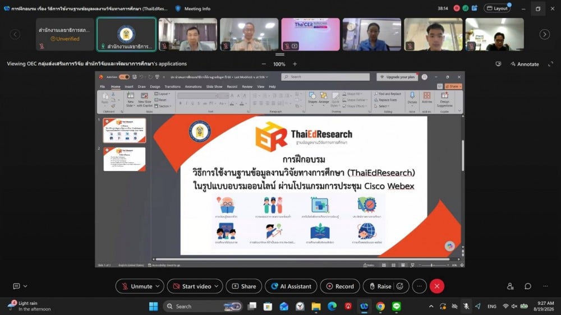Screen dimensions: 561x315
Task: Leave meeting with red X button
Action: click(x=437, y=286)
